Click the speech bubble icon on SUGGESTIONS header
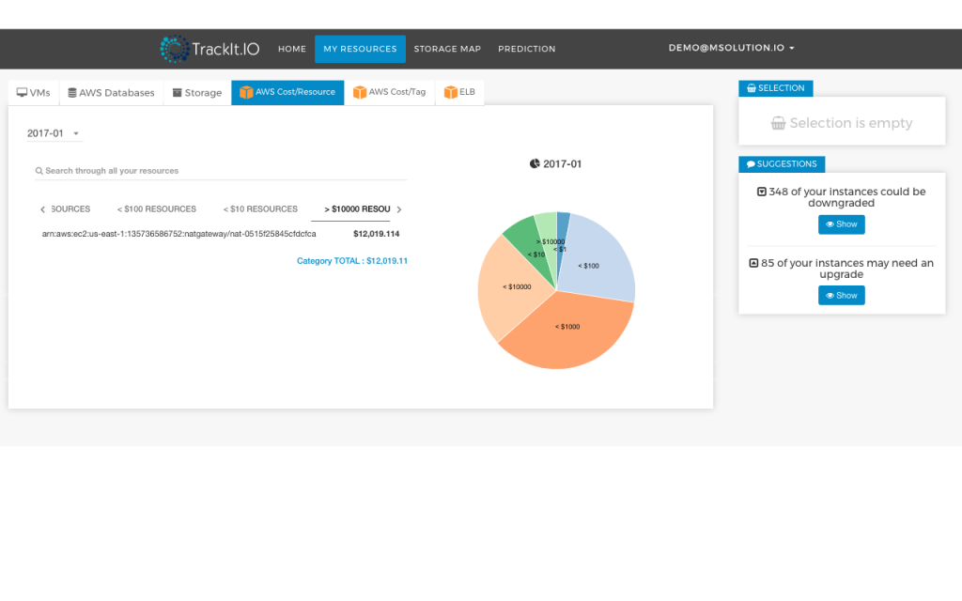This screenshot has width=962, height=601. tap(750, 163)
